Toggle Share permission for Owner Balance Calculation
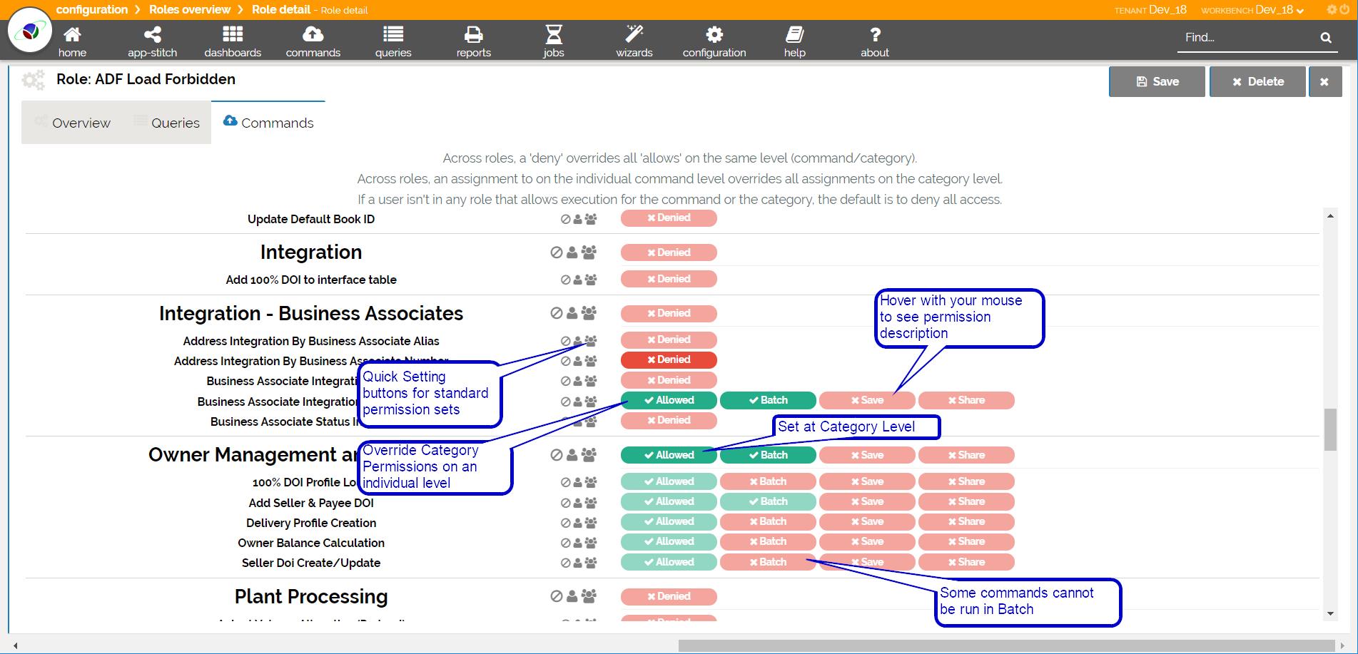Image resolution: width=1358 pixels, height=654 pixels. coord(966,542)
